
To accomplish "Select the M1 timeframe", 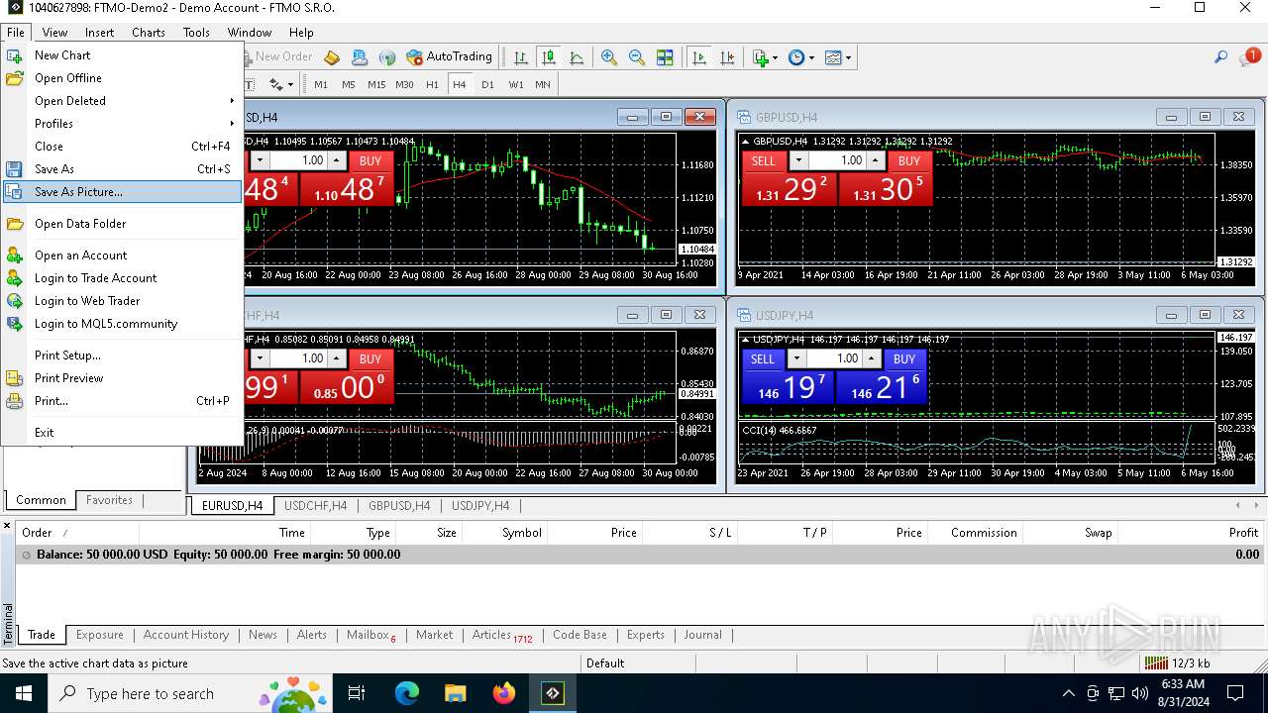I will pos(321,85).
